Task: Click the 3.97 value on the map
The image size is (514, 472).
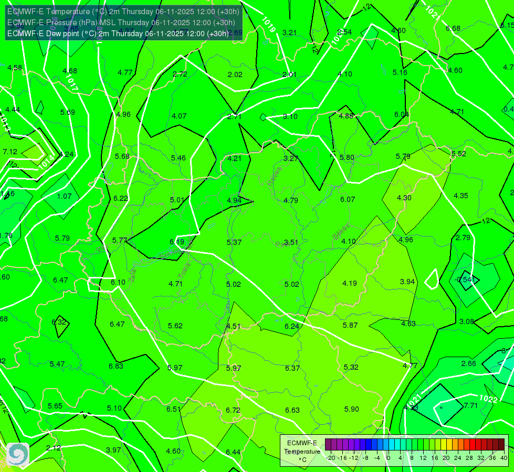Action: pyautogui.click(x=113, y=450)
